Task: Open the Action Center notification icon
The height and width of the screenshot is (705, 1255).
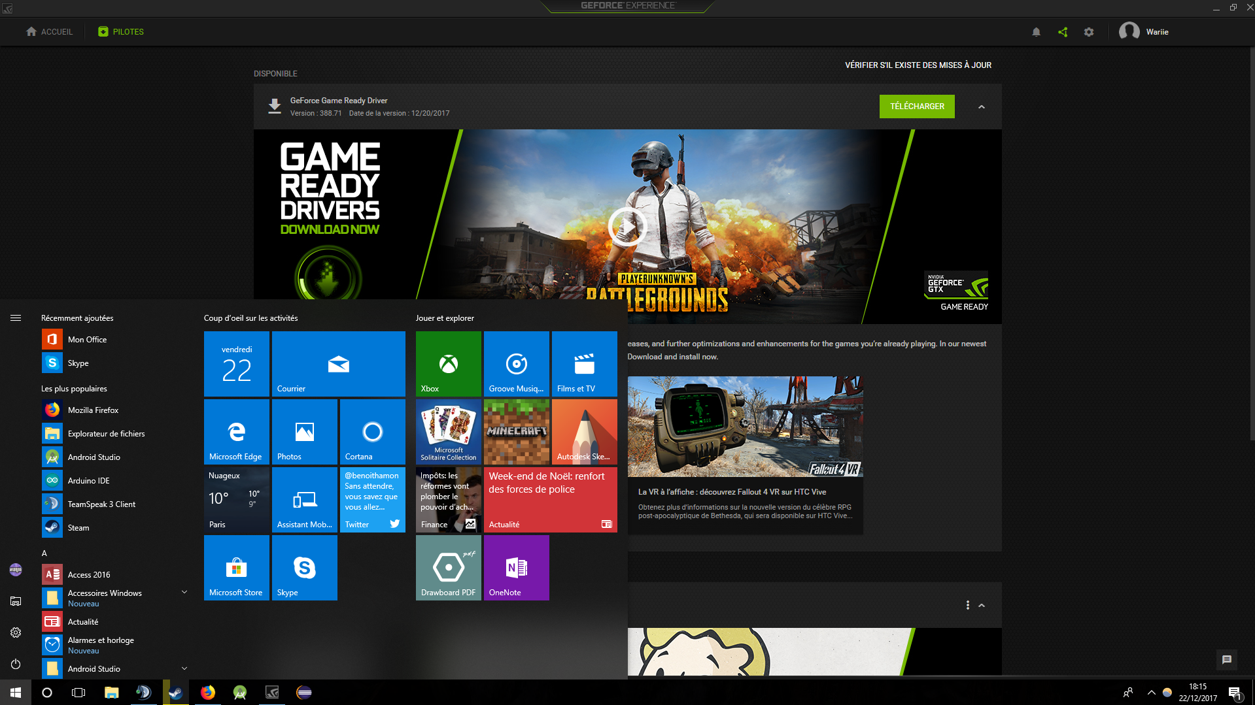Action: (x=1235, y=693)
